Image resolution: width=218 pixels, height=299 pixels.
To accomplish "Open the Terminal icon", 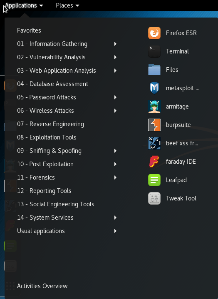I will click(154, 51).
